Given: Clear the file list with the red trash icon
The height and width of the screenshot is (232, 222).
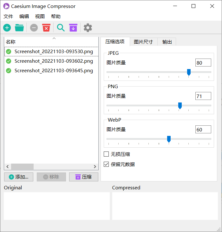Looking at the screenshot, I should click(x=46, y=28).
